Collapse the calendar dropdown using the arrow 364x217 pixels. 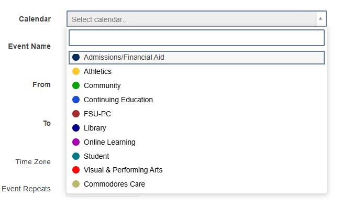point(320,19)
